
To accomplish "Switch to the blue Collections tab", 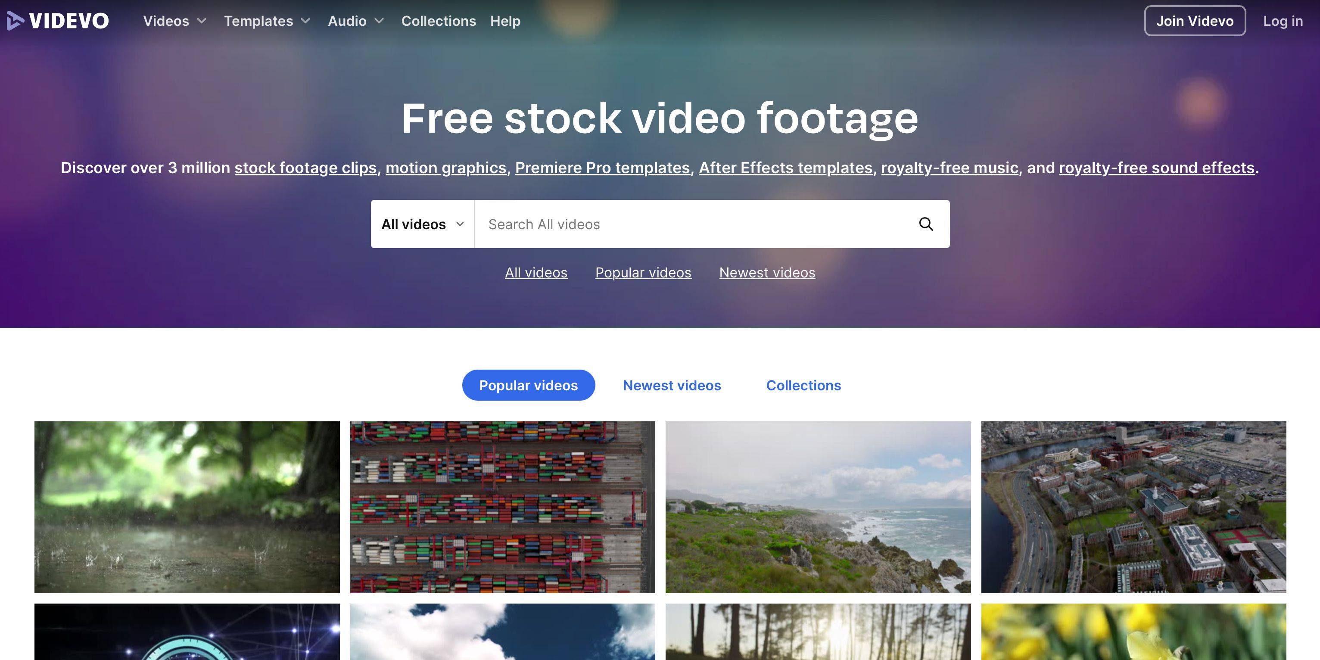I will coord(803,385).
